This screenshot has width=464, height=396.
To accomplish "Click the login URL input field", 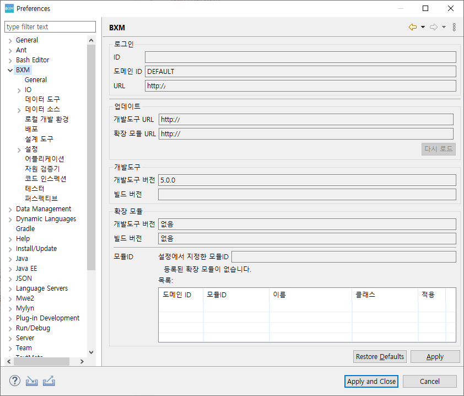I will coord(300,86).
